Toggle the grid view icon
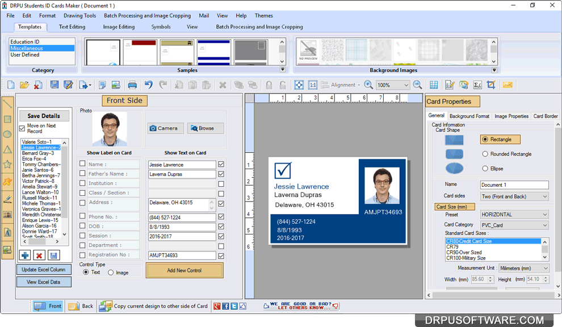Image resolution: width=562 pixels, height=327 pixels. [434, 85]
